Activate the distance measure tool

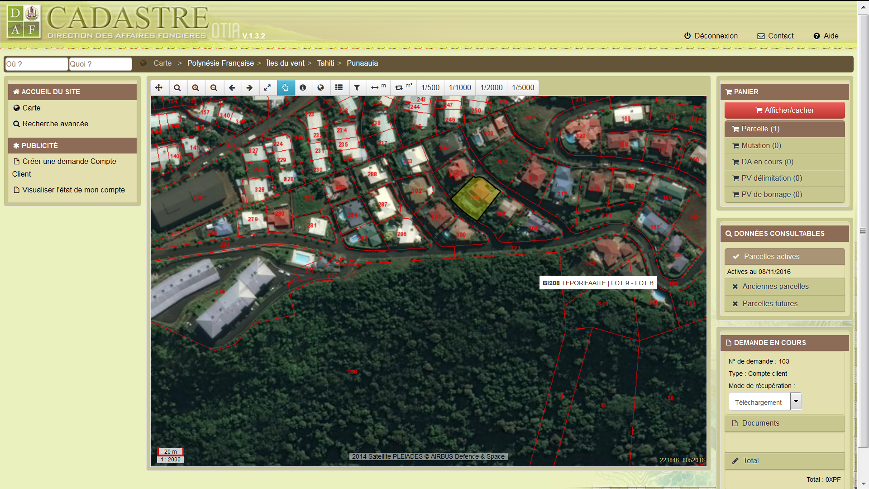coord(378,87)
